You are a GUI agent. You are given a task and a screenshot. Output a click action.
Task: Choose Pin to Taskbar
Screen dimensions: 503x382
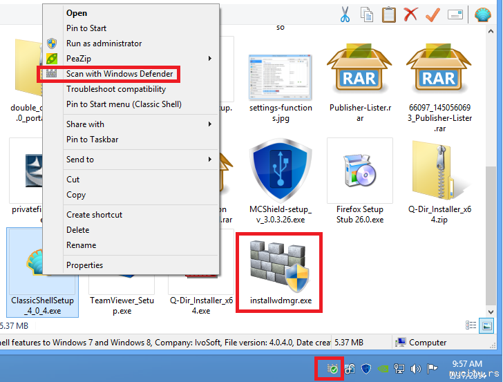click(131, 140)
